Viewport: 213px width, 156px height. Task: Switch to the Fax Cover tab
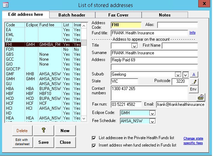pyautogui.click(x=118, y=15)
